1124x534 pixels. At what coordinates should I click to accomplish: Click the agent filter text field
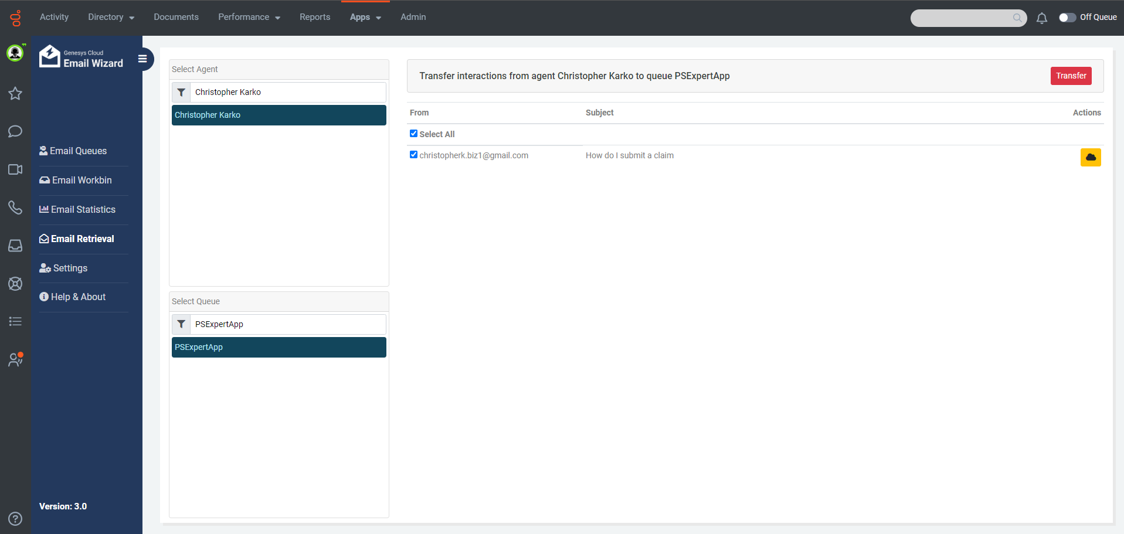click(x=287, y=92)
